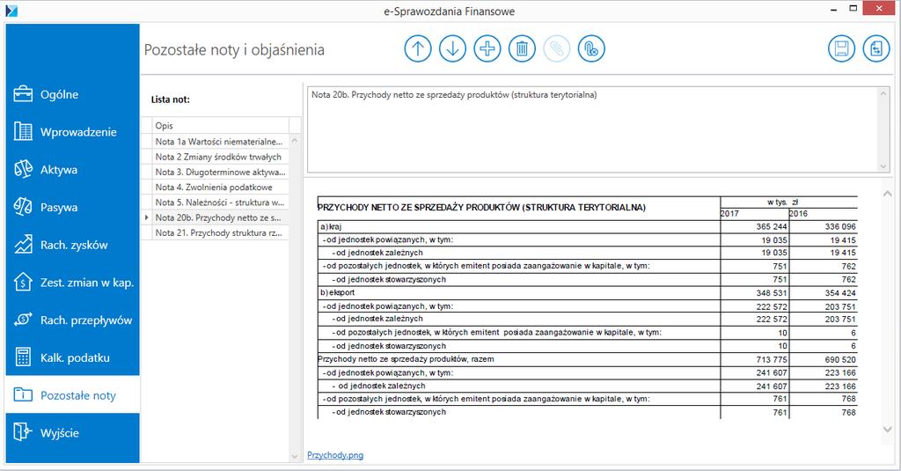This screenshot has height=471, width=901.
Task: Click down arrow of the note list scrollbar
Action: (295, 457)
